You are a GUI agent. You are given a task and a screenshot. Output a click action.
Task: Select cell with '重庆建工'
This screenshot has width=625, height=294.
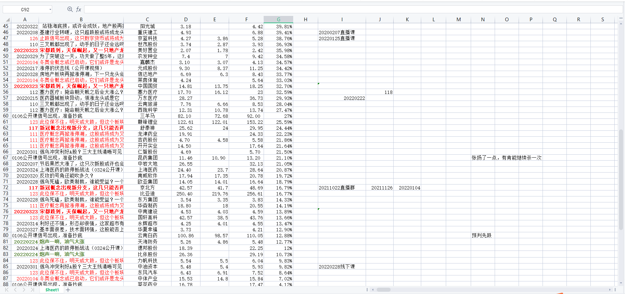[x=147, y=32]
